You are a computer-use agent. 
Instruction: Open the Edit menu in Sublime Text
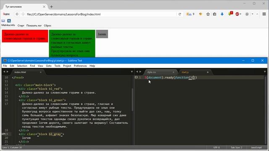pos(12,66)
